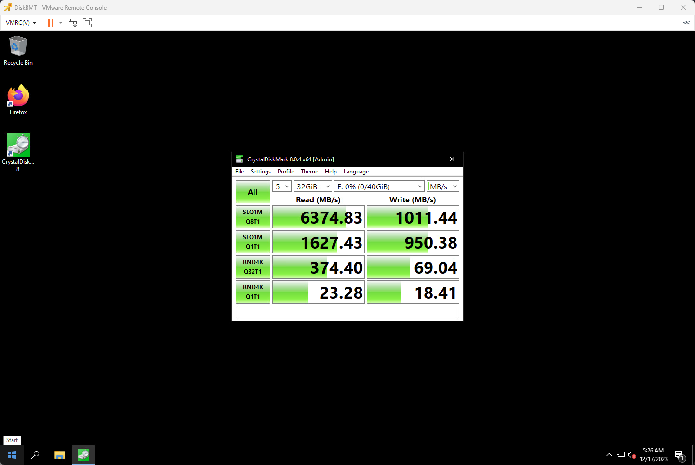
Task: Click the VMRC pause virtual machine icon
Action: [51, 23]
